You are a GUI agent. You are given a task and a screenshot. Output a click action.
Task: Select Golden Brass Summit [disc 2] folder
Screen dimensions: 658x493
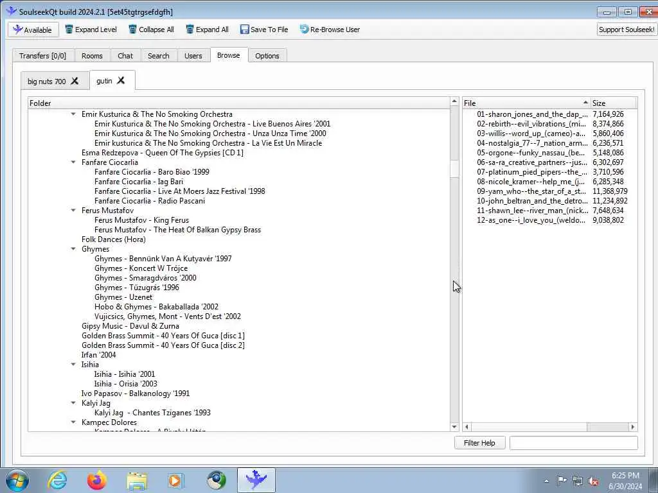[x=163, y=345]
